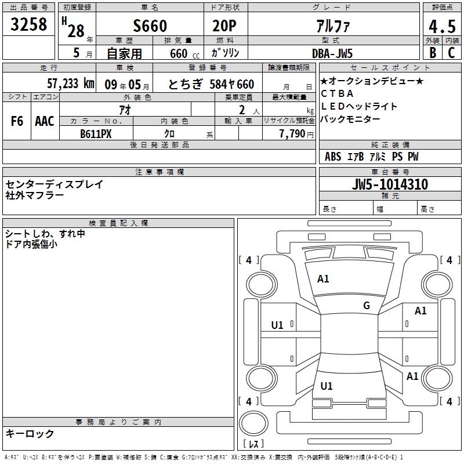Select the A1 scratch mark on the hood

(323, 279)
